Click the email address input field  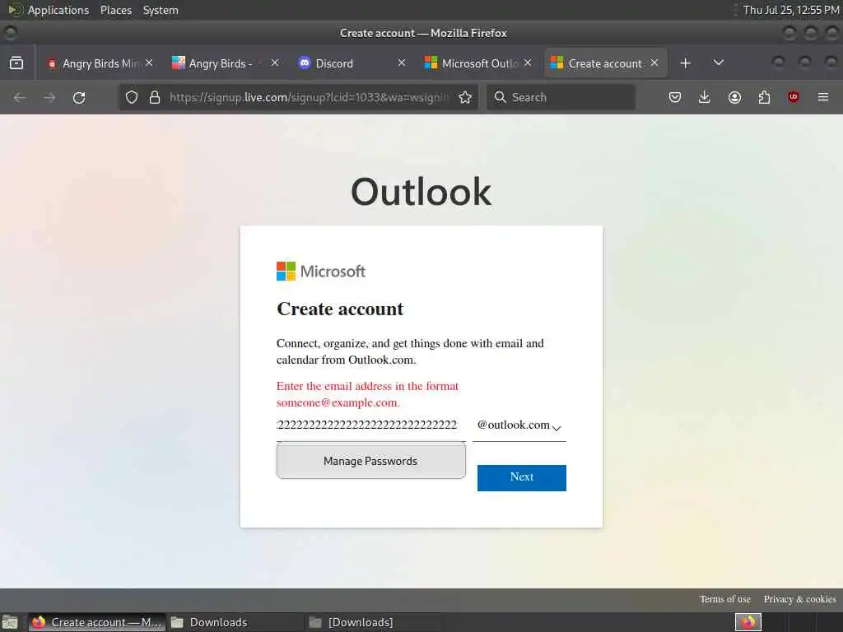(371, 425)
